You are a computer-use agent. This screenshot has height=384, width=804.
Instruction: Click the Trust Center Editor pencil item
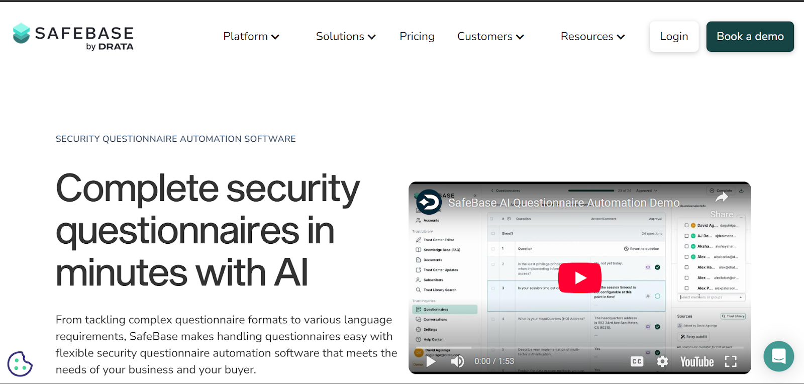[435, 240]
